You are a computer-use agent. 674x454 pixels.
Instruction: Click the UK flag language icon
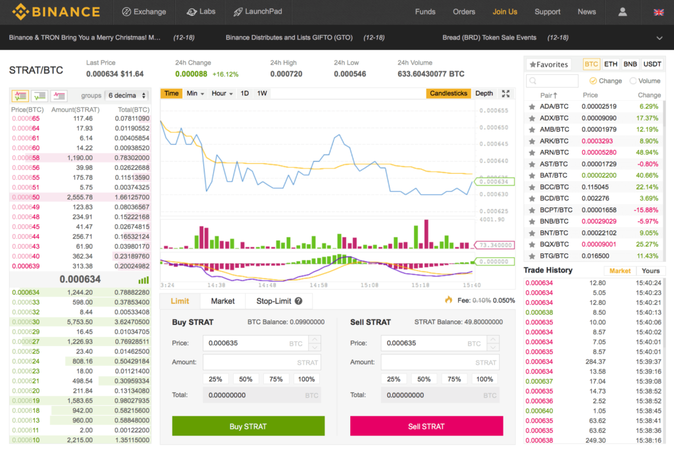[x=658, y=12]
